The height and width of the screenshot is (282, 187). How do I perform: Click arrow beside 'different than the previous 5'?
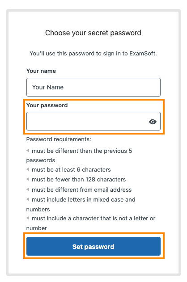coord(28,150)
